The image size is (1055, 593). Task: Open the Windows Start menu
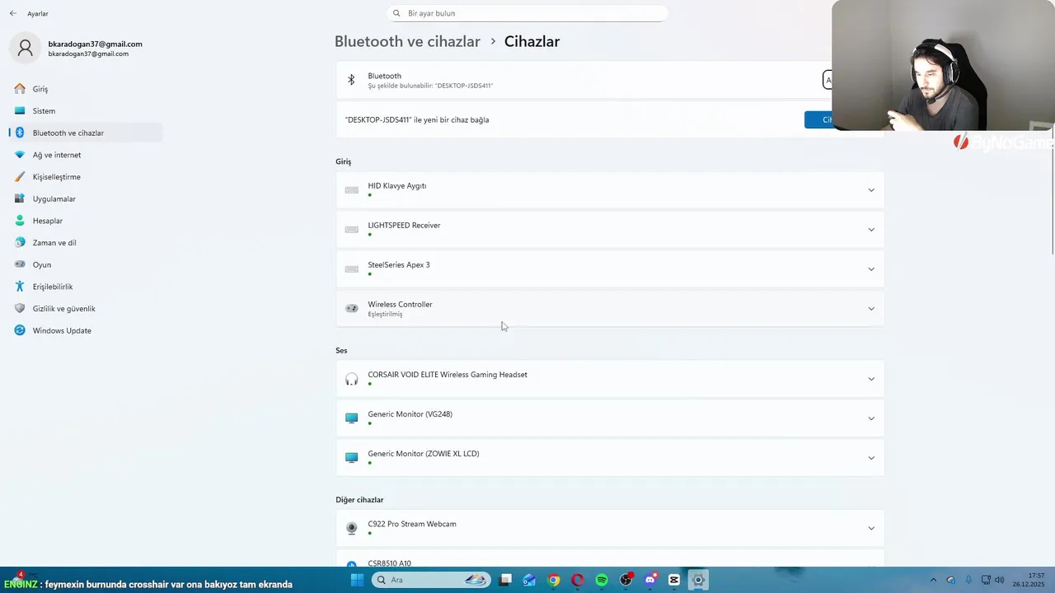[357, 580]
